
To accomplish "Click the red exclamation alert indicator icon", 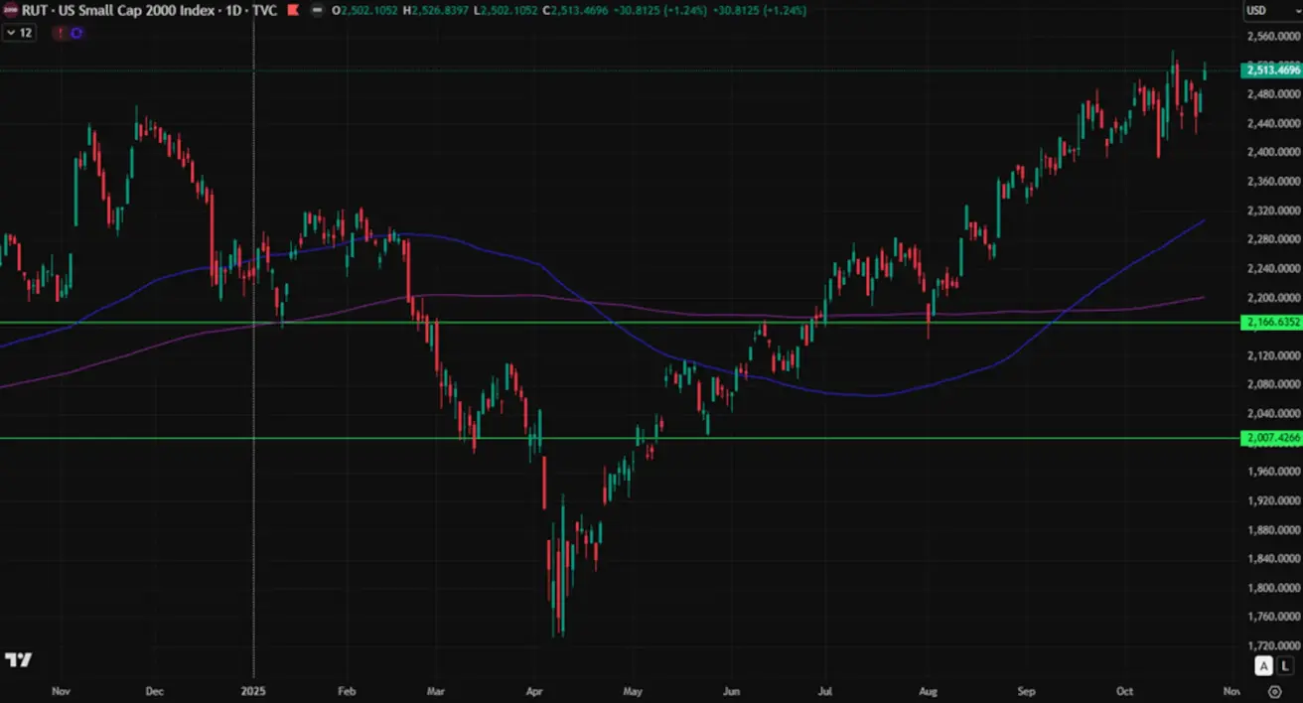I will (61, 33).
